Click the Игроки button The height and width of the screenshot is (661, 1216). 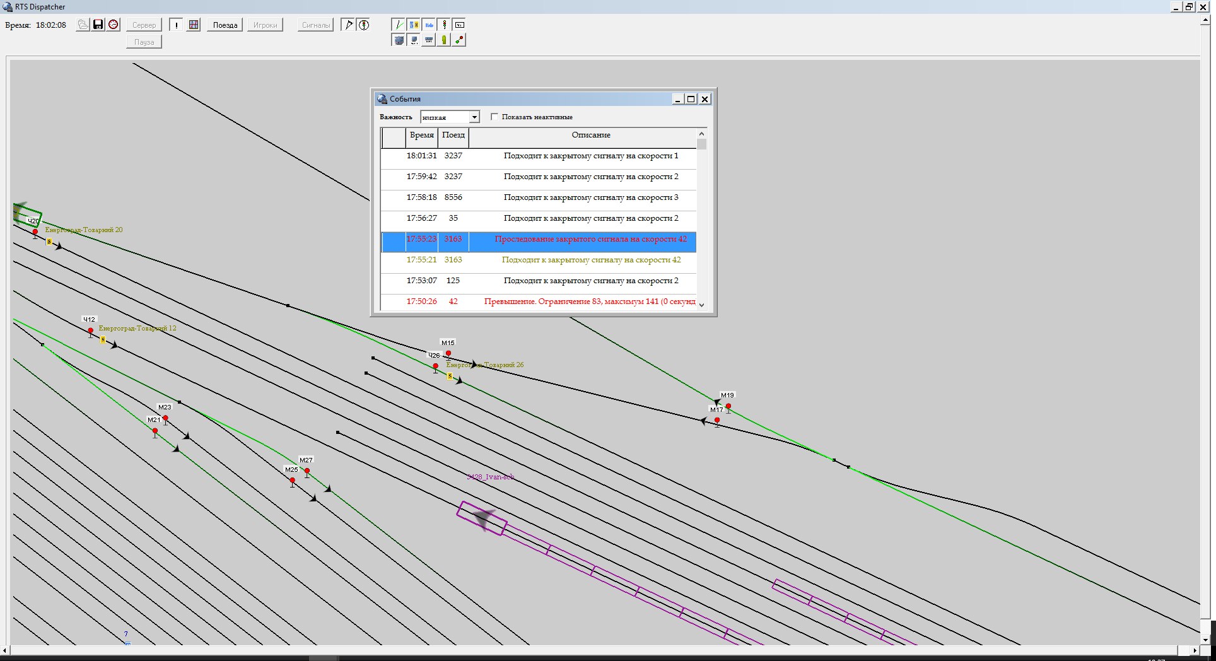pyautogui.click(x=266, y=25)
